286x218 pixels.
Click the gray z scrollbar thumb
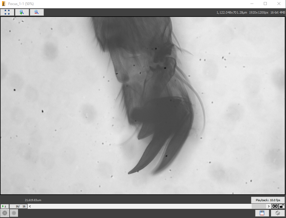pyautogui.click(x=259, y=206)
